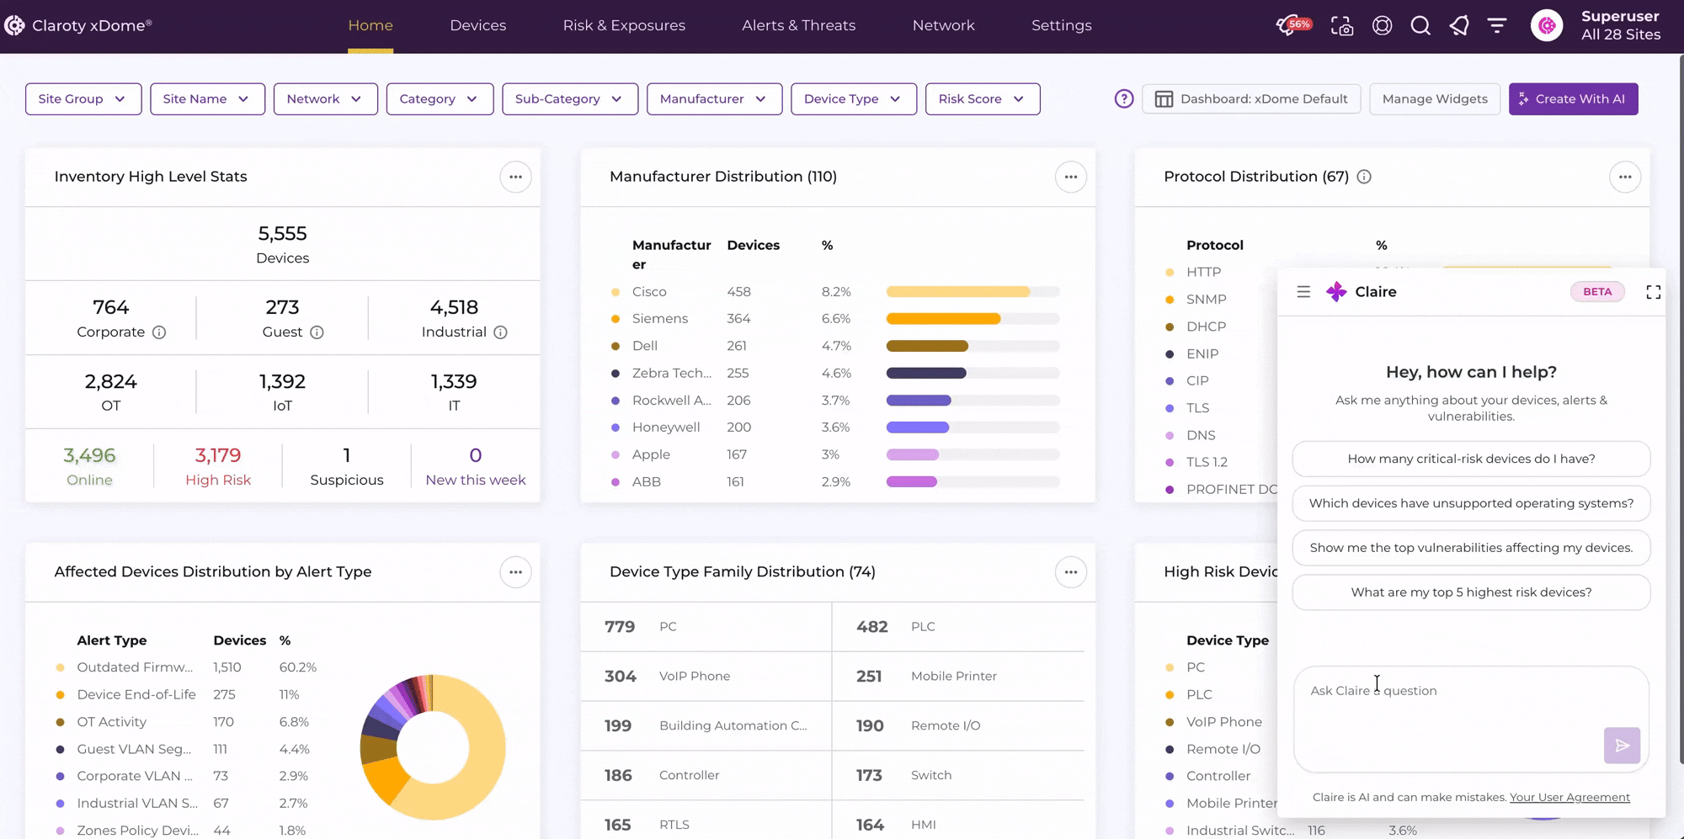
Task: Open Inventory High Level Stats options menu
Action: (x=515, y=177)
